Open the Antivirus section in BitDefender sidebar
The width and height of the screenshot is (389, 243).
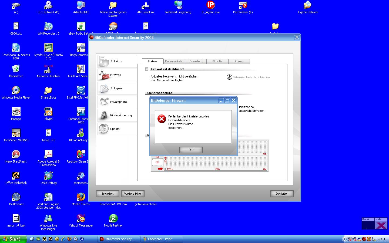pyautogui.click(x=117, y=61)
